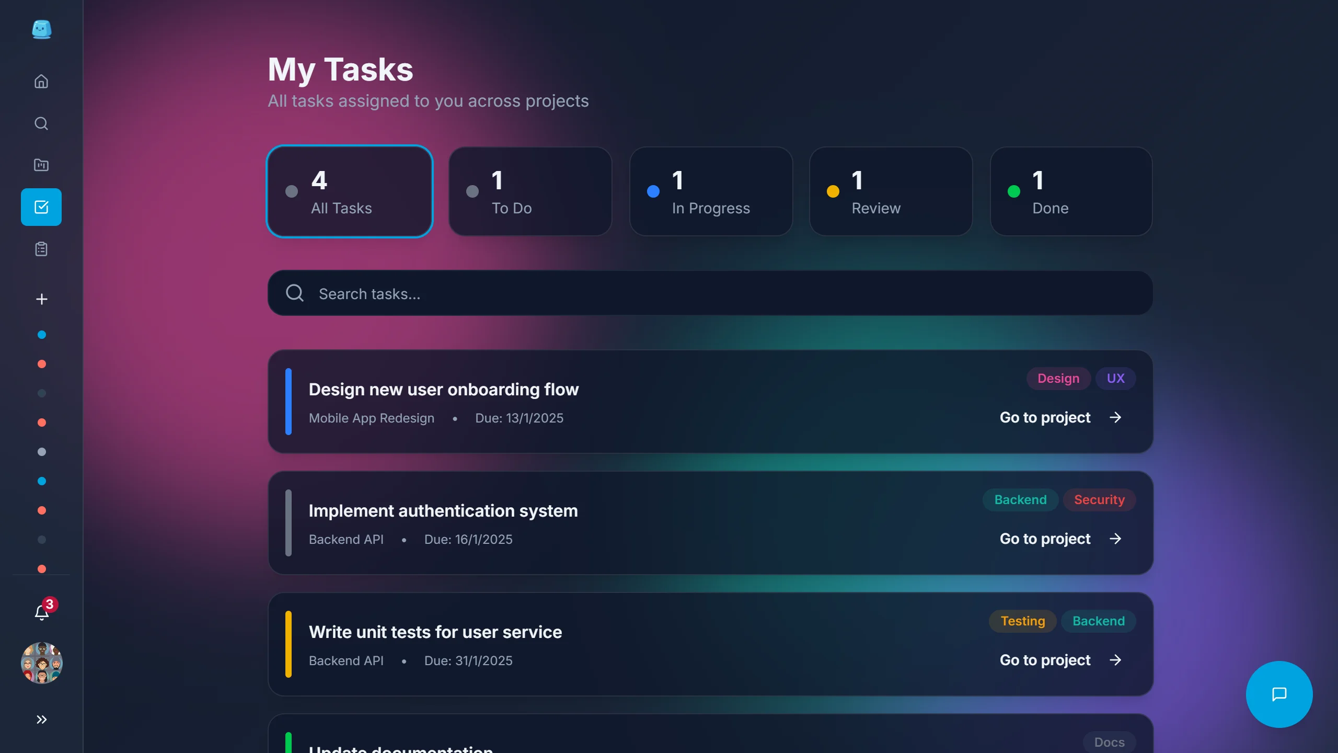Select the My Tasks checkmark icon
The height and width of the screenshot is (753, 1338).
point(41,207)
